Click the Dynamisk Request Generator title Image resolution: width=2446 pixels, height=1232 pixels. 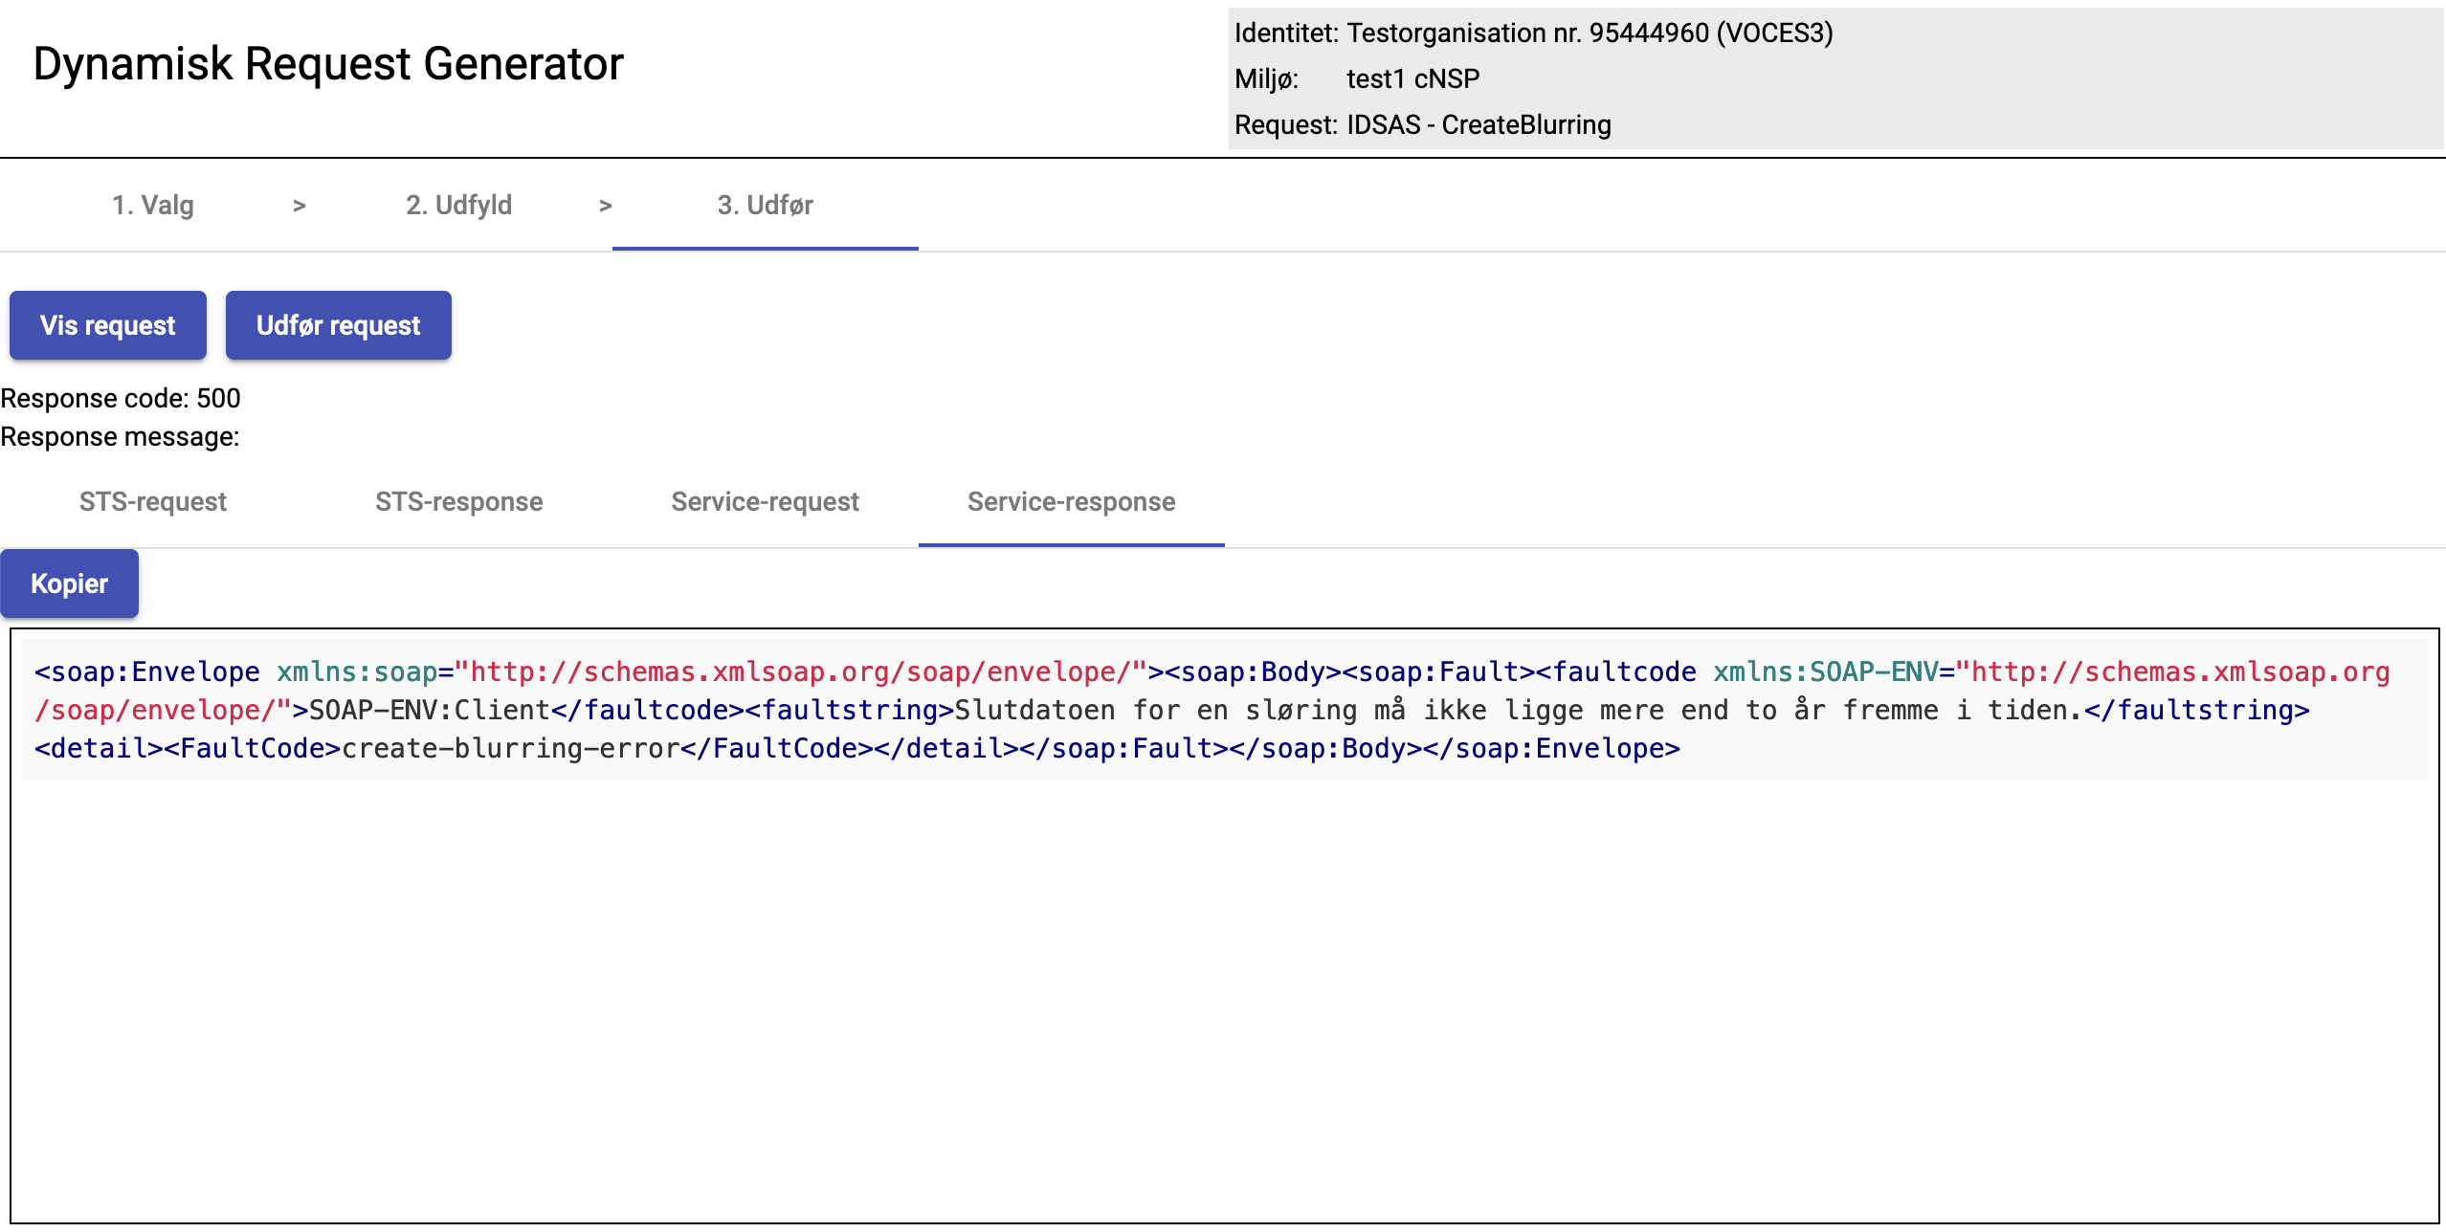328,64
